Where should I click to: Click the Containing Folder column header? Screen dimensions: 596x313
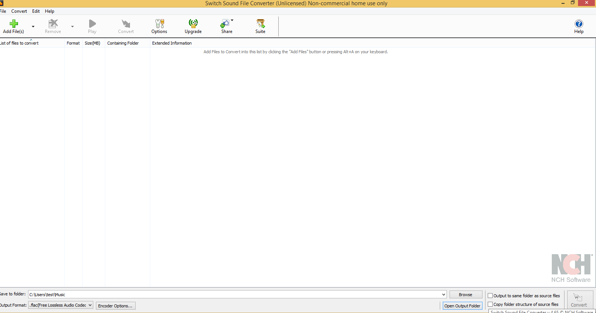127,43
